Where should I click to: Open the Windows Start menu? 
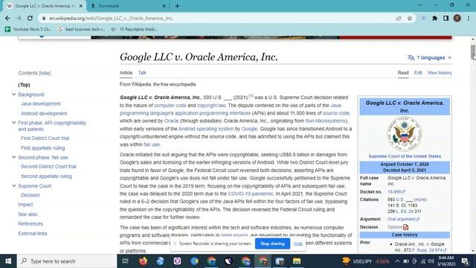pyautogui.click(x=8, y=261)
